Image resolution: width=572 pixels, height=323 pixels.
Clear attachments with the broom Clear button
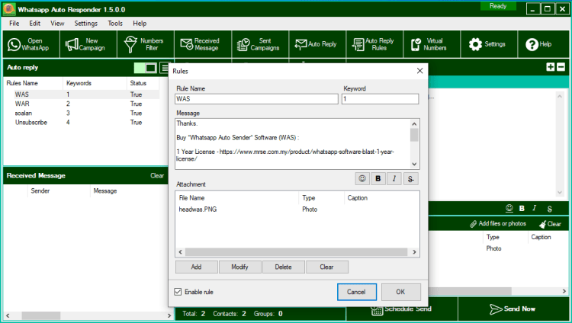(550, 224)
